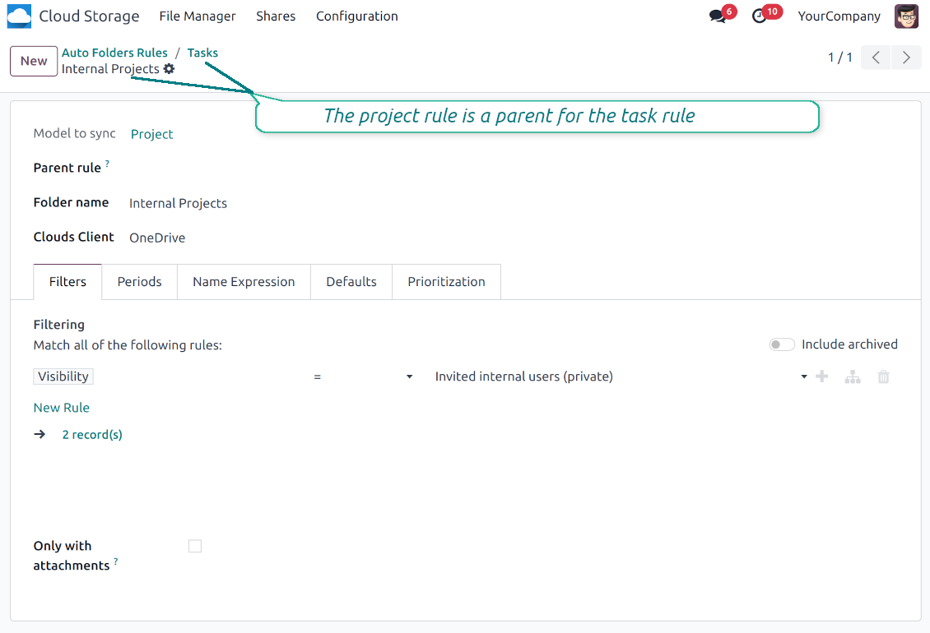Open the Visibility field selector
The height and width of the screenshot is (633, 930).
(x=63, y=377)
